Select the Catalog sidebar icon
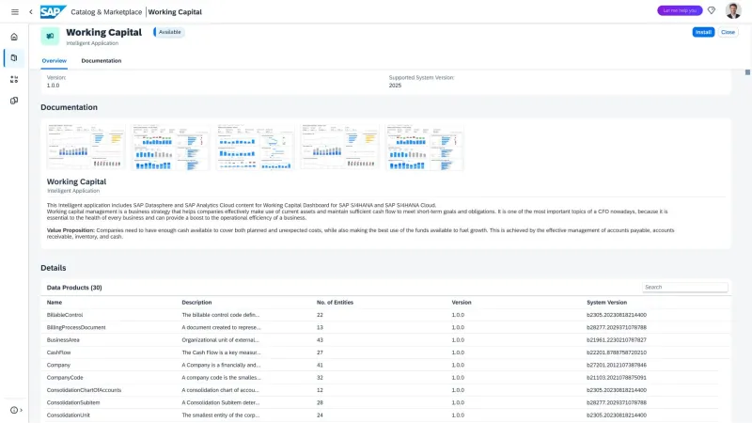Viewport: 752px width, 423px height. 14,58
